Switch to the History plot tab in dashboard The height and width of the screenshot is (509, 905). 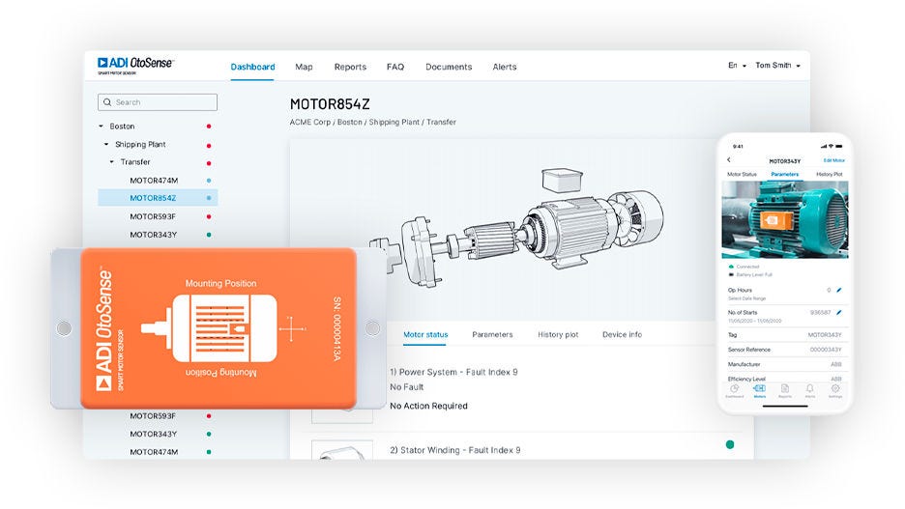pyautogui.click(x=558, y=334)
